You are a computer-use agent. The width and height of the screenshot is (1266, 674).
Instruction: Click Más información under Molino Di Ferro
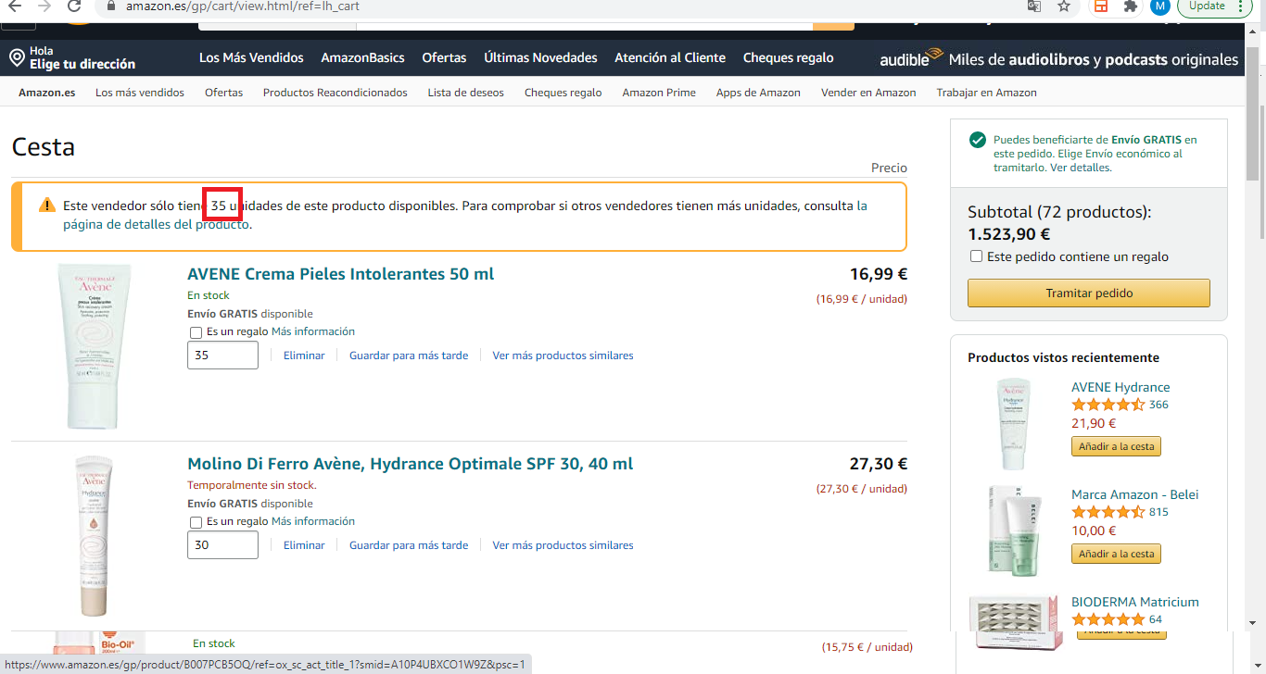pos(312,521)
